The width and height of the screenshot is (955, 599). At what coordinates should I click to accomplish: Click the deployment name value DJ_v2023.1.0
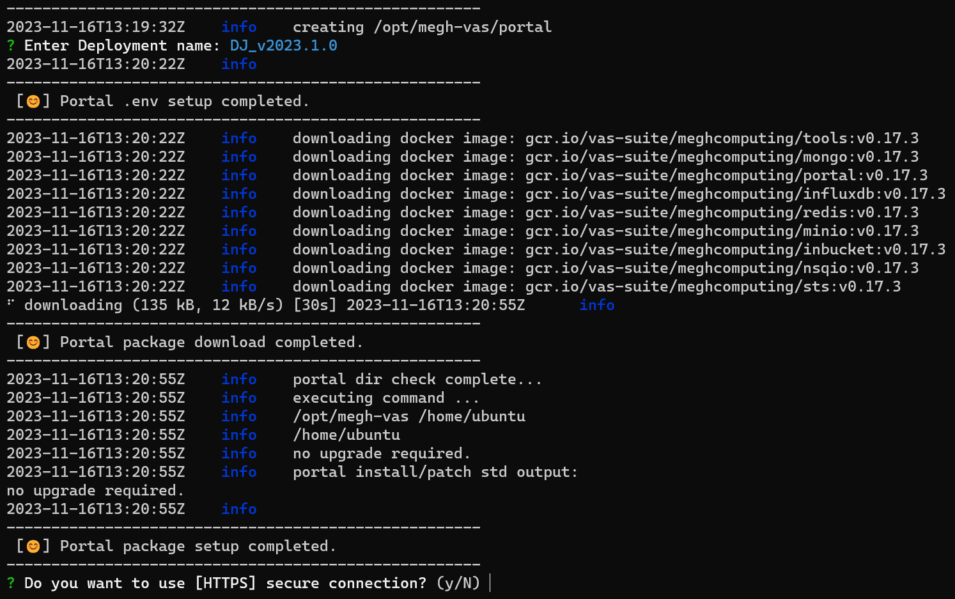point(283,46)
